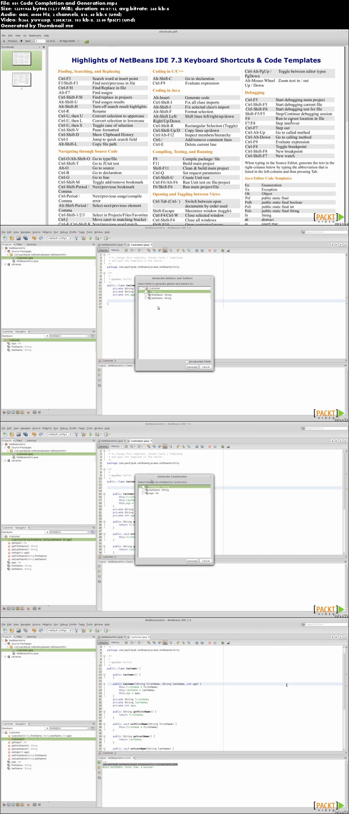The width and height of the screenshot is (349, 814).
Task: Select setFirstName in Generate Constructor frame navigator
Action: tap(29, 556)
